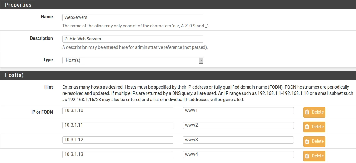Viewport: 356px width, 163px height.
Task: Click the trash icon in the www2 row
Action: pyautogui.click(x=307, y=127)
